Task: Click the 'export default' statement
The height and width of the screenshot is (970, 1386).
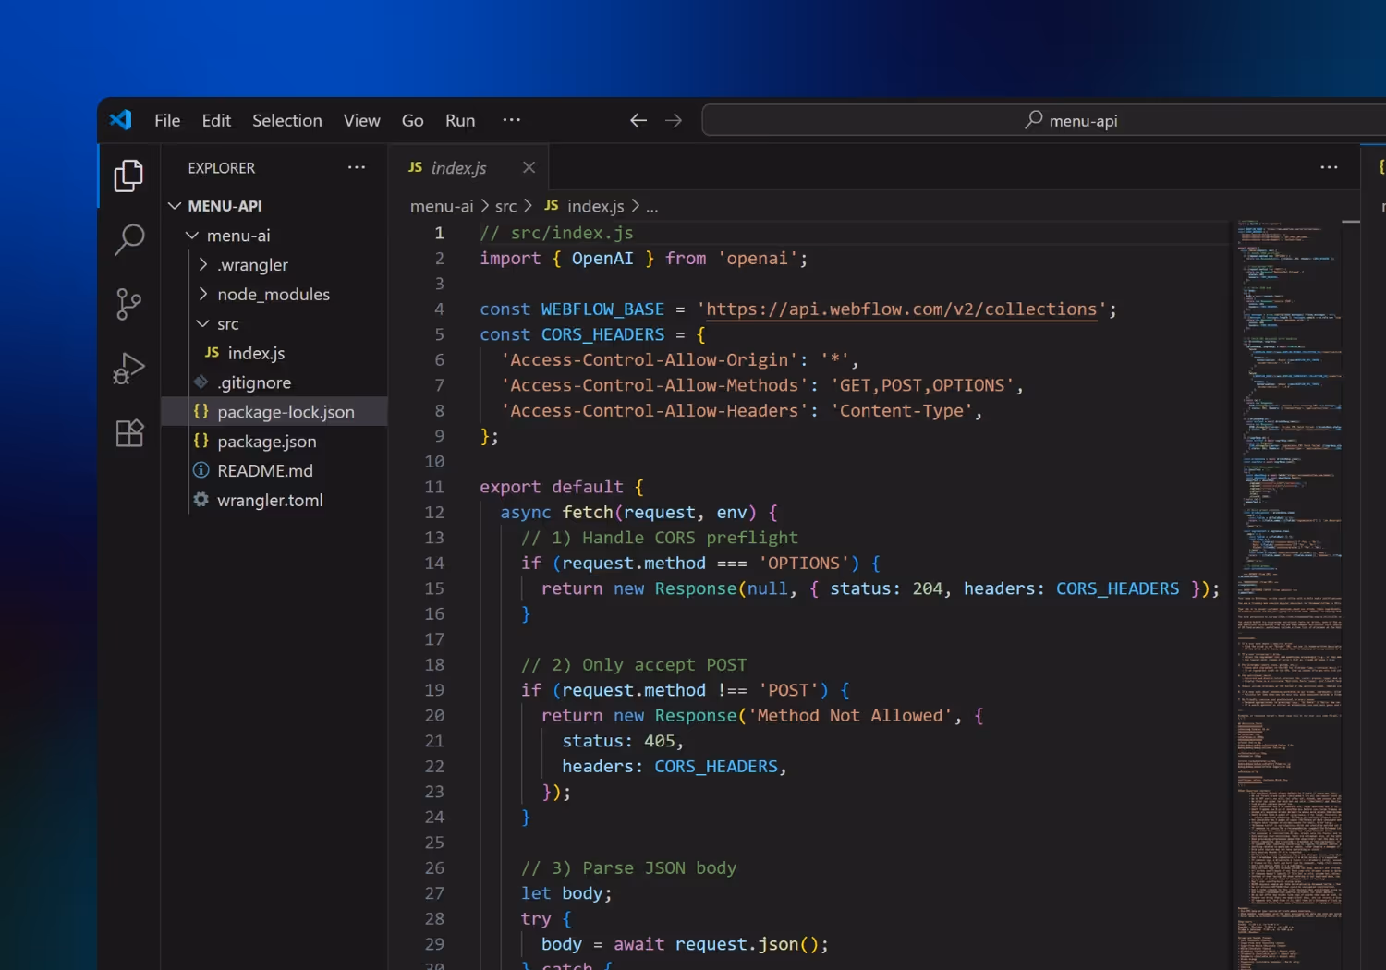Action: tap(551, 487)
